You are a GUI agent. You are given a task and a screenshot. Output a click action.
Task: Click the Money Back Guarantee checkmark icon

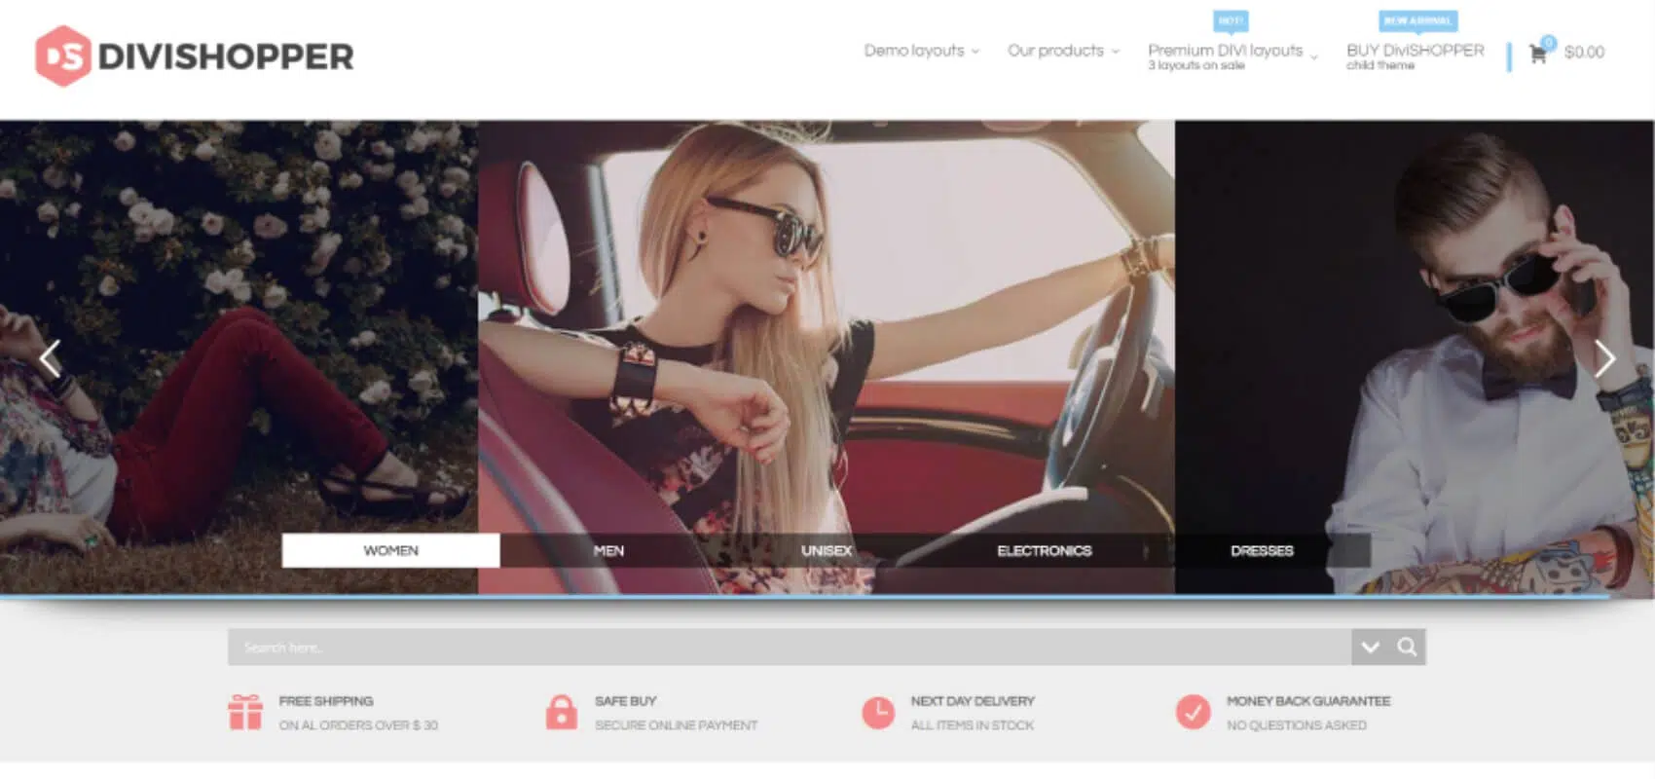[1193, 712]
